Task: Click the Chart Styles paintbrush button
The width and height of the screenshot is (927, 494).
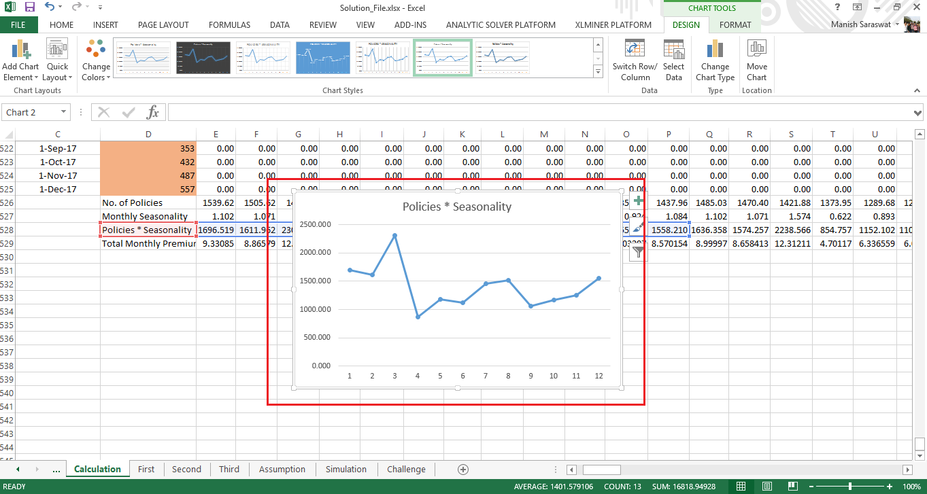Action: coord(638,227)
